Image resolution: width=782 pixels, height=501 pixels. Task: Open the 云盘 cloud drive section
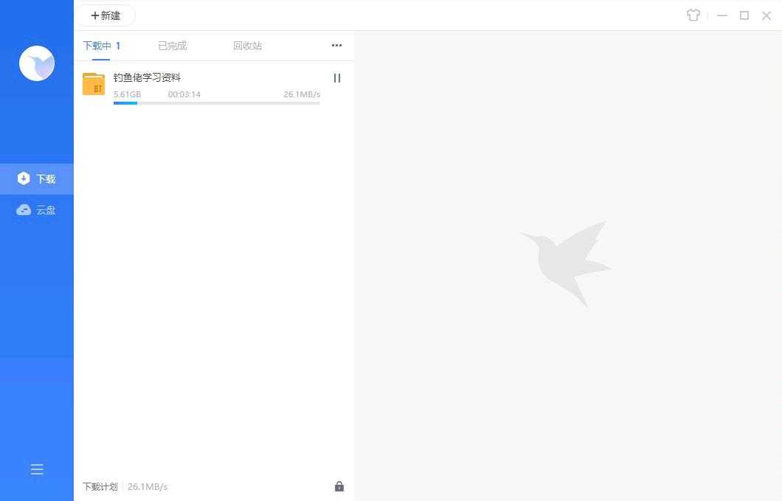pyautogui.click(x=37, y=210)
